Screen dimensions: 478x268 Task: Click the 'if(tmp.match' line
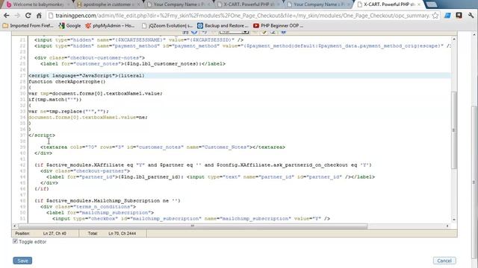point(55,99)
